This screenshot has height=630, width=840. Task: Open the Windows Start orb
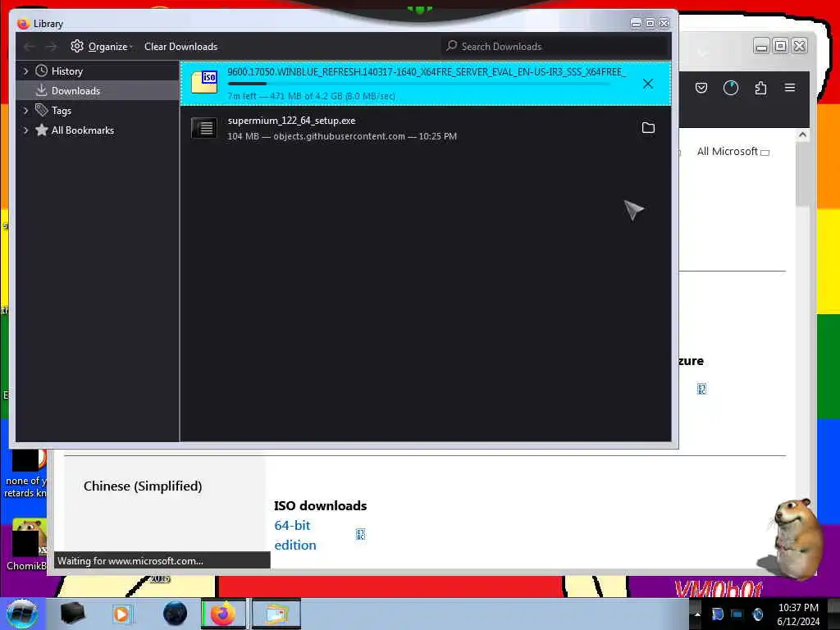(22, 614)
